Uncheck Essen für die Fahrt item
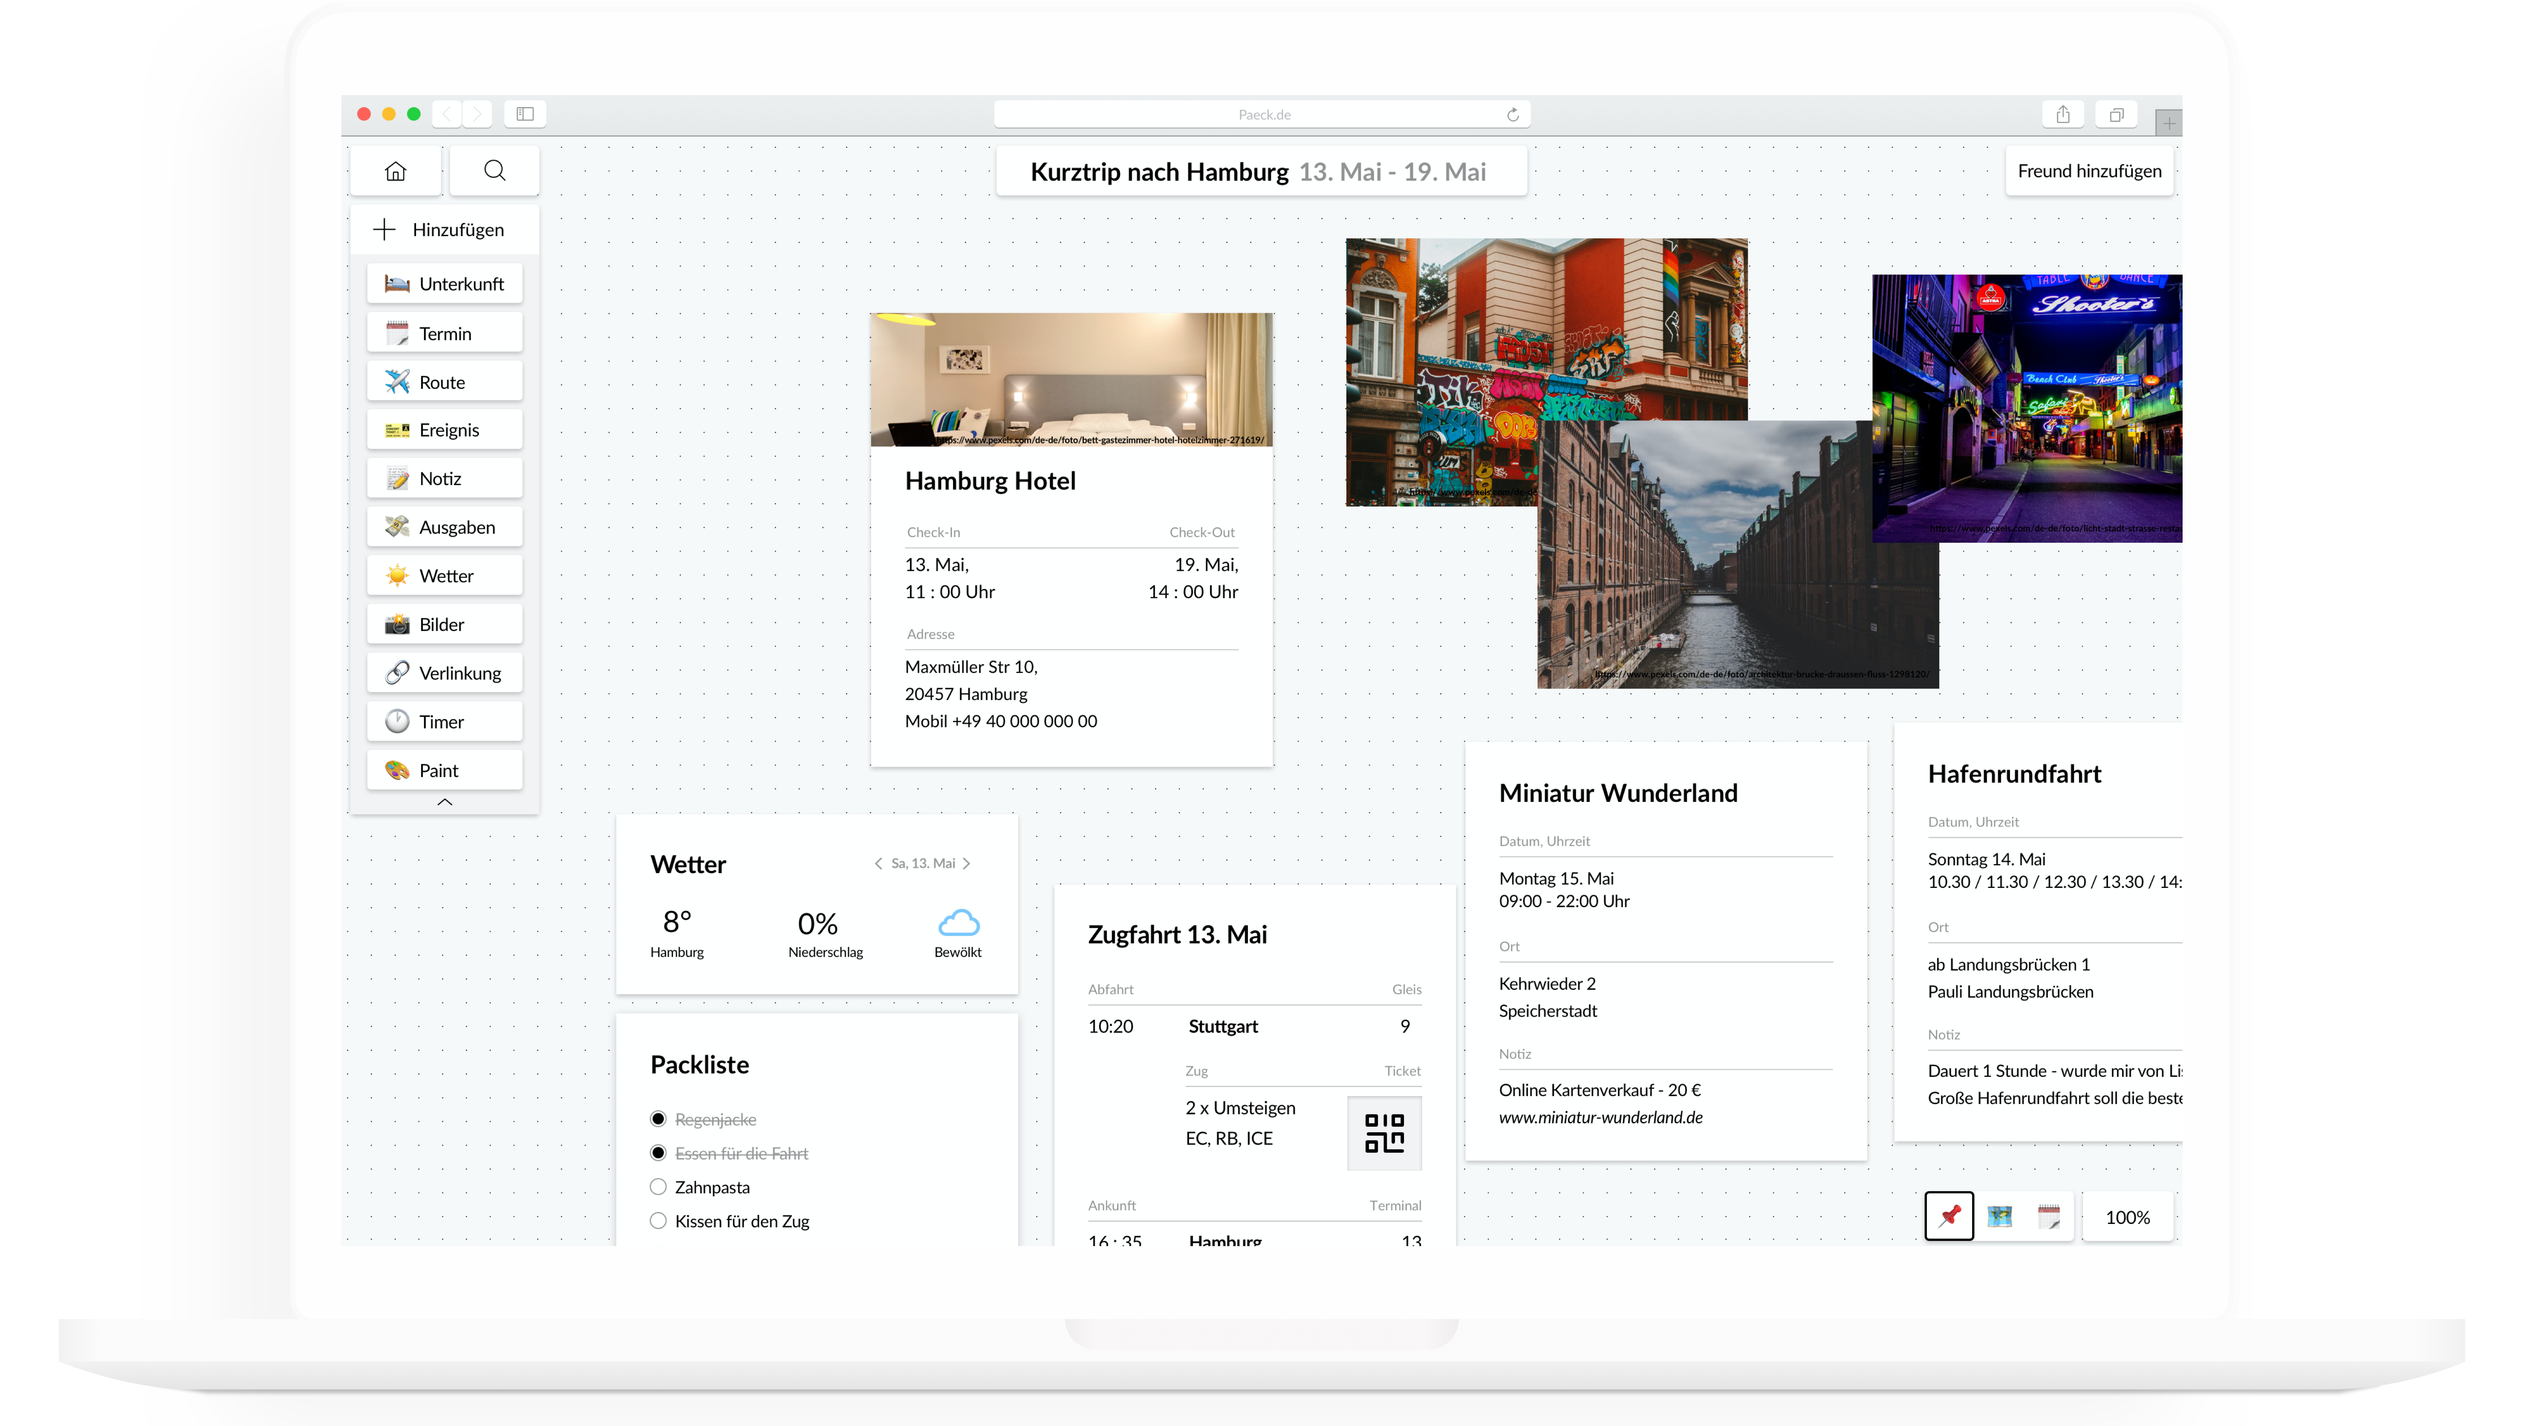 pos(658,1154)
